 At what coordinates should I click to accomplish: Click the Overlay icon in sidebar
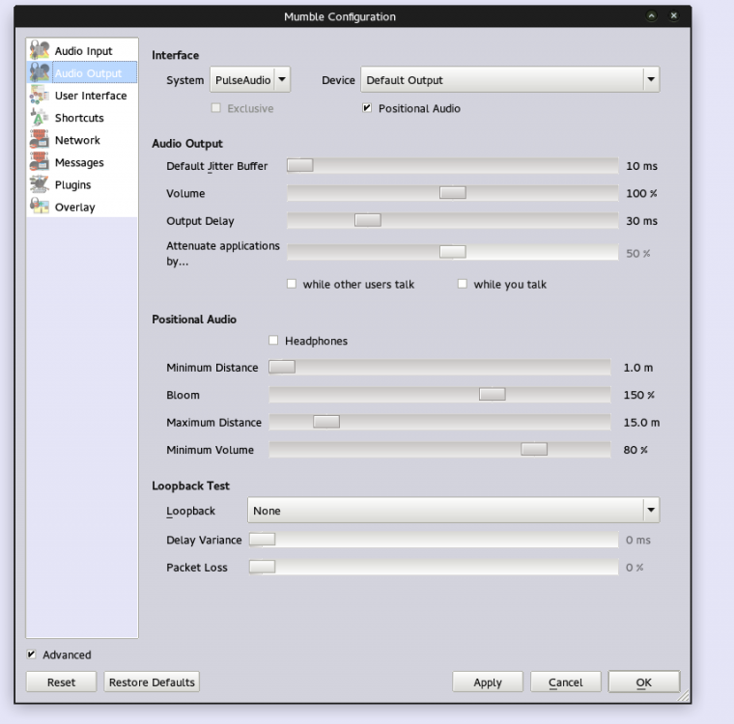click(40, 208)
